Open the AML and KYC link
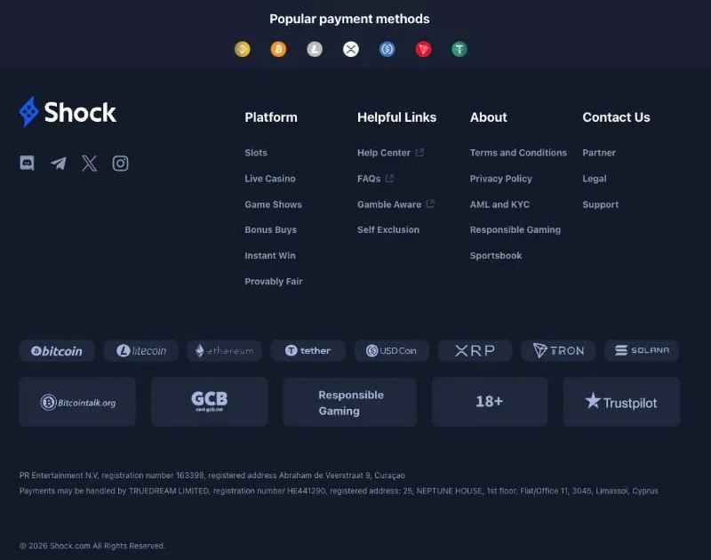711x560 pixels. [x=499, y=204]
